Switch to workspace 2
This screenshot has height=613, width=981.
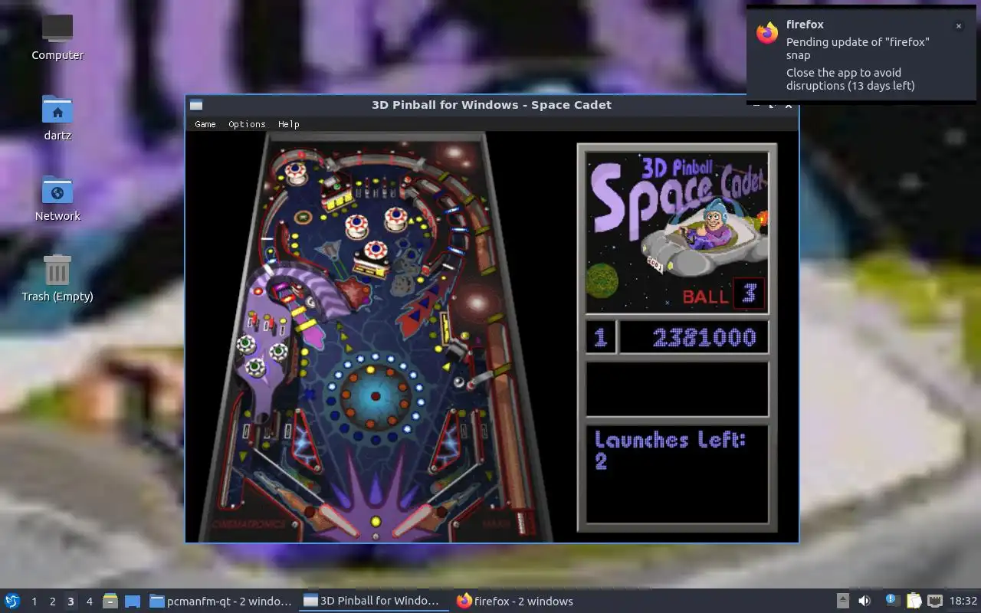point(52,602)
